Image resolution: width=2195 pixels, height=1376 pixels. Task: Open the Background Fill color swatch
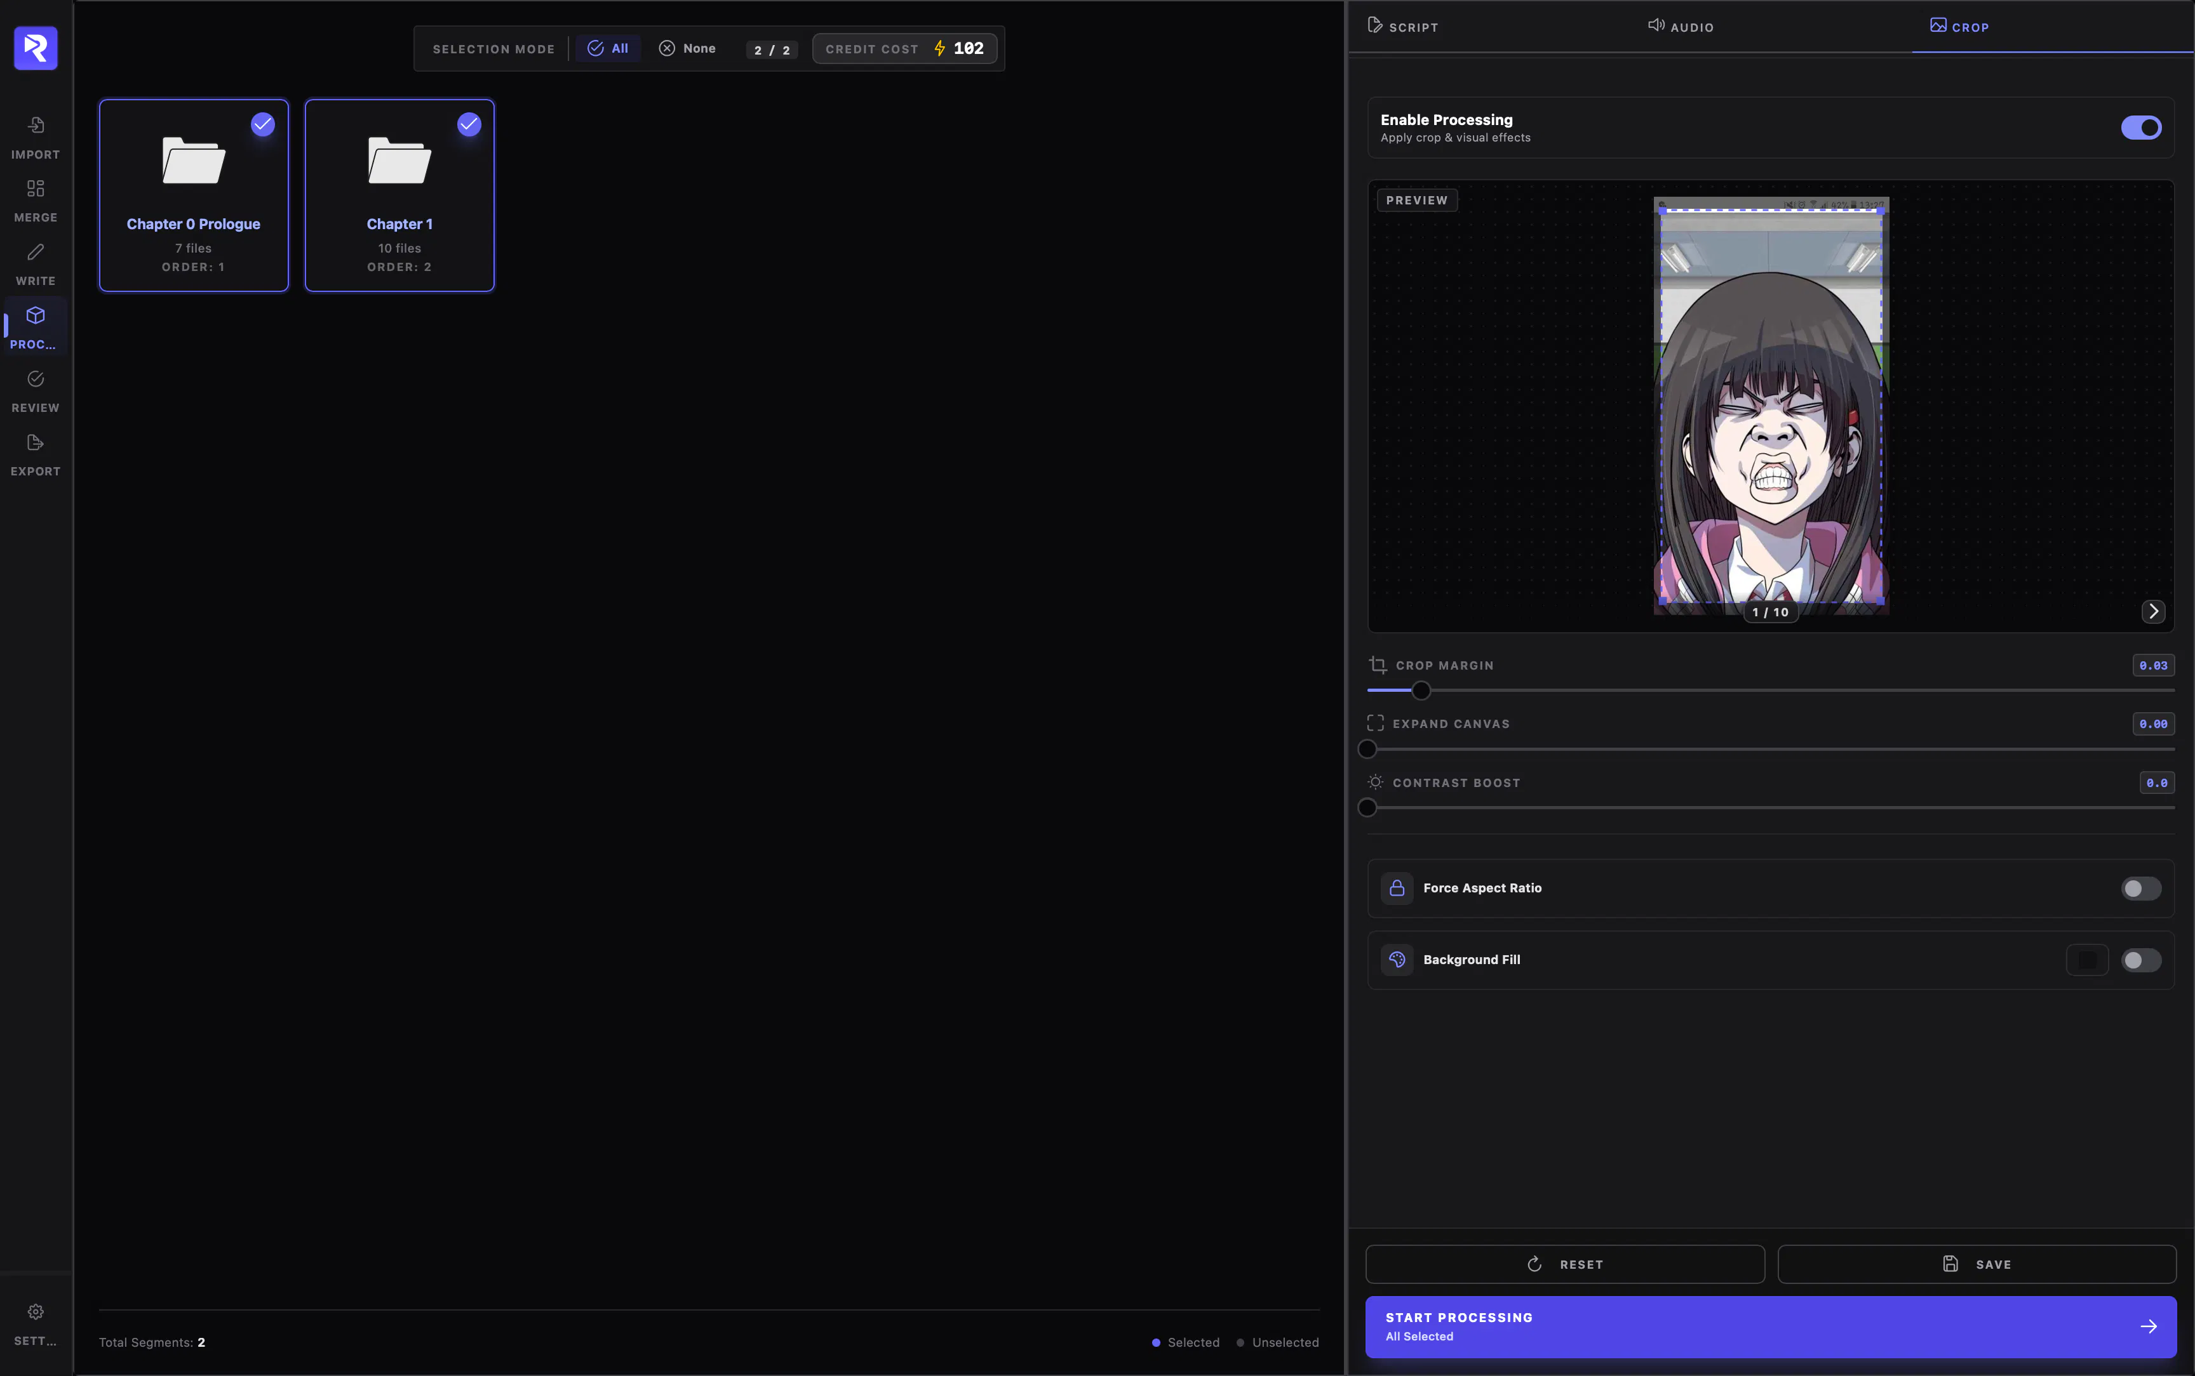pyautogui.click(x=2088, y=960)
